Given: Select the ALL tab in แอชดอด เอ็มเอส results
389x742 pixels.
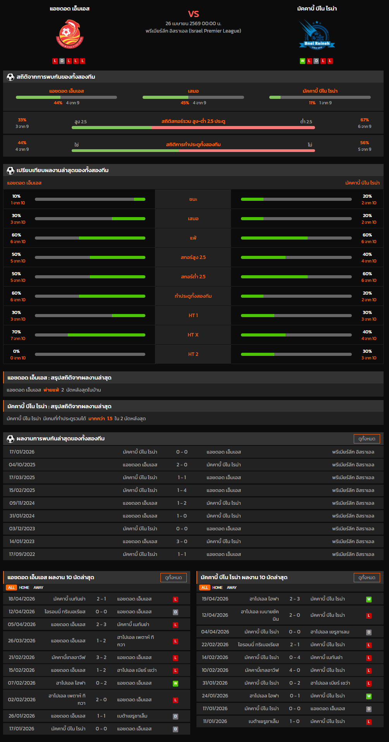Looking at the screenshot, I should pyautogui.click(x=11, y=588).
